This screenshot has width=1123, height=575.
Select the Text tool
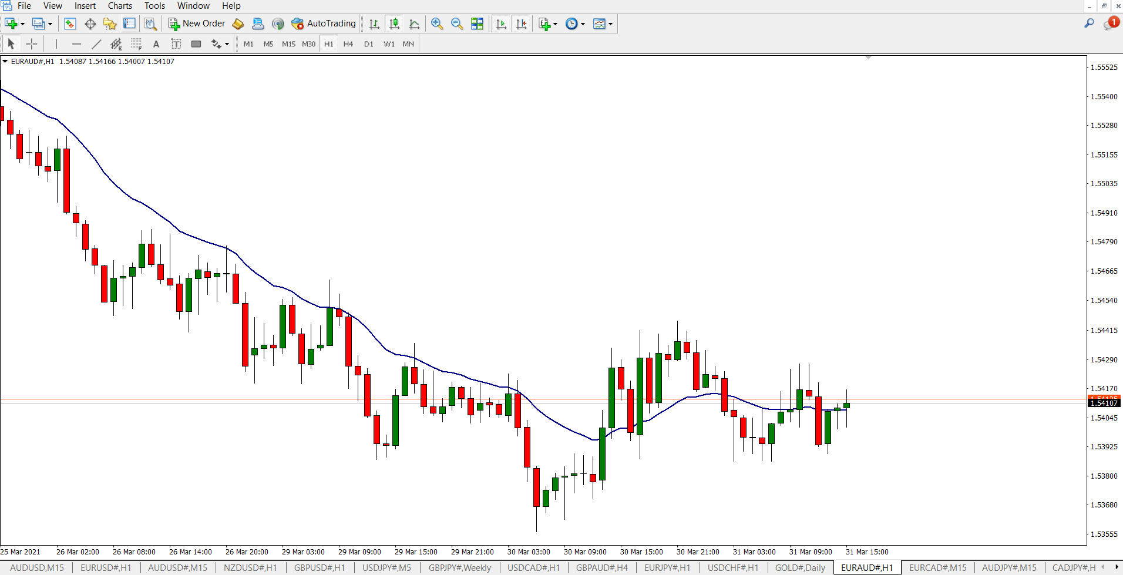[156, 43]
